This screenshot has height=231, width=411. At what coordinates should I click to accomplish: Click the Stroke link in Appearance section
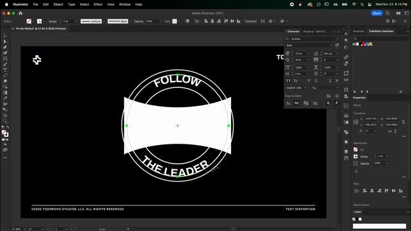(x=364, y=157)
